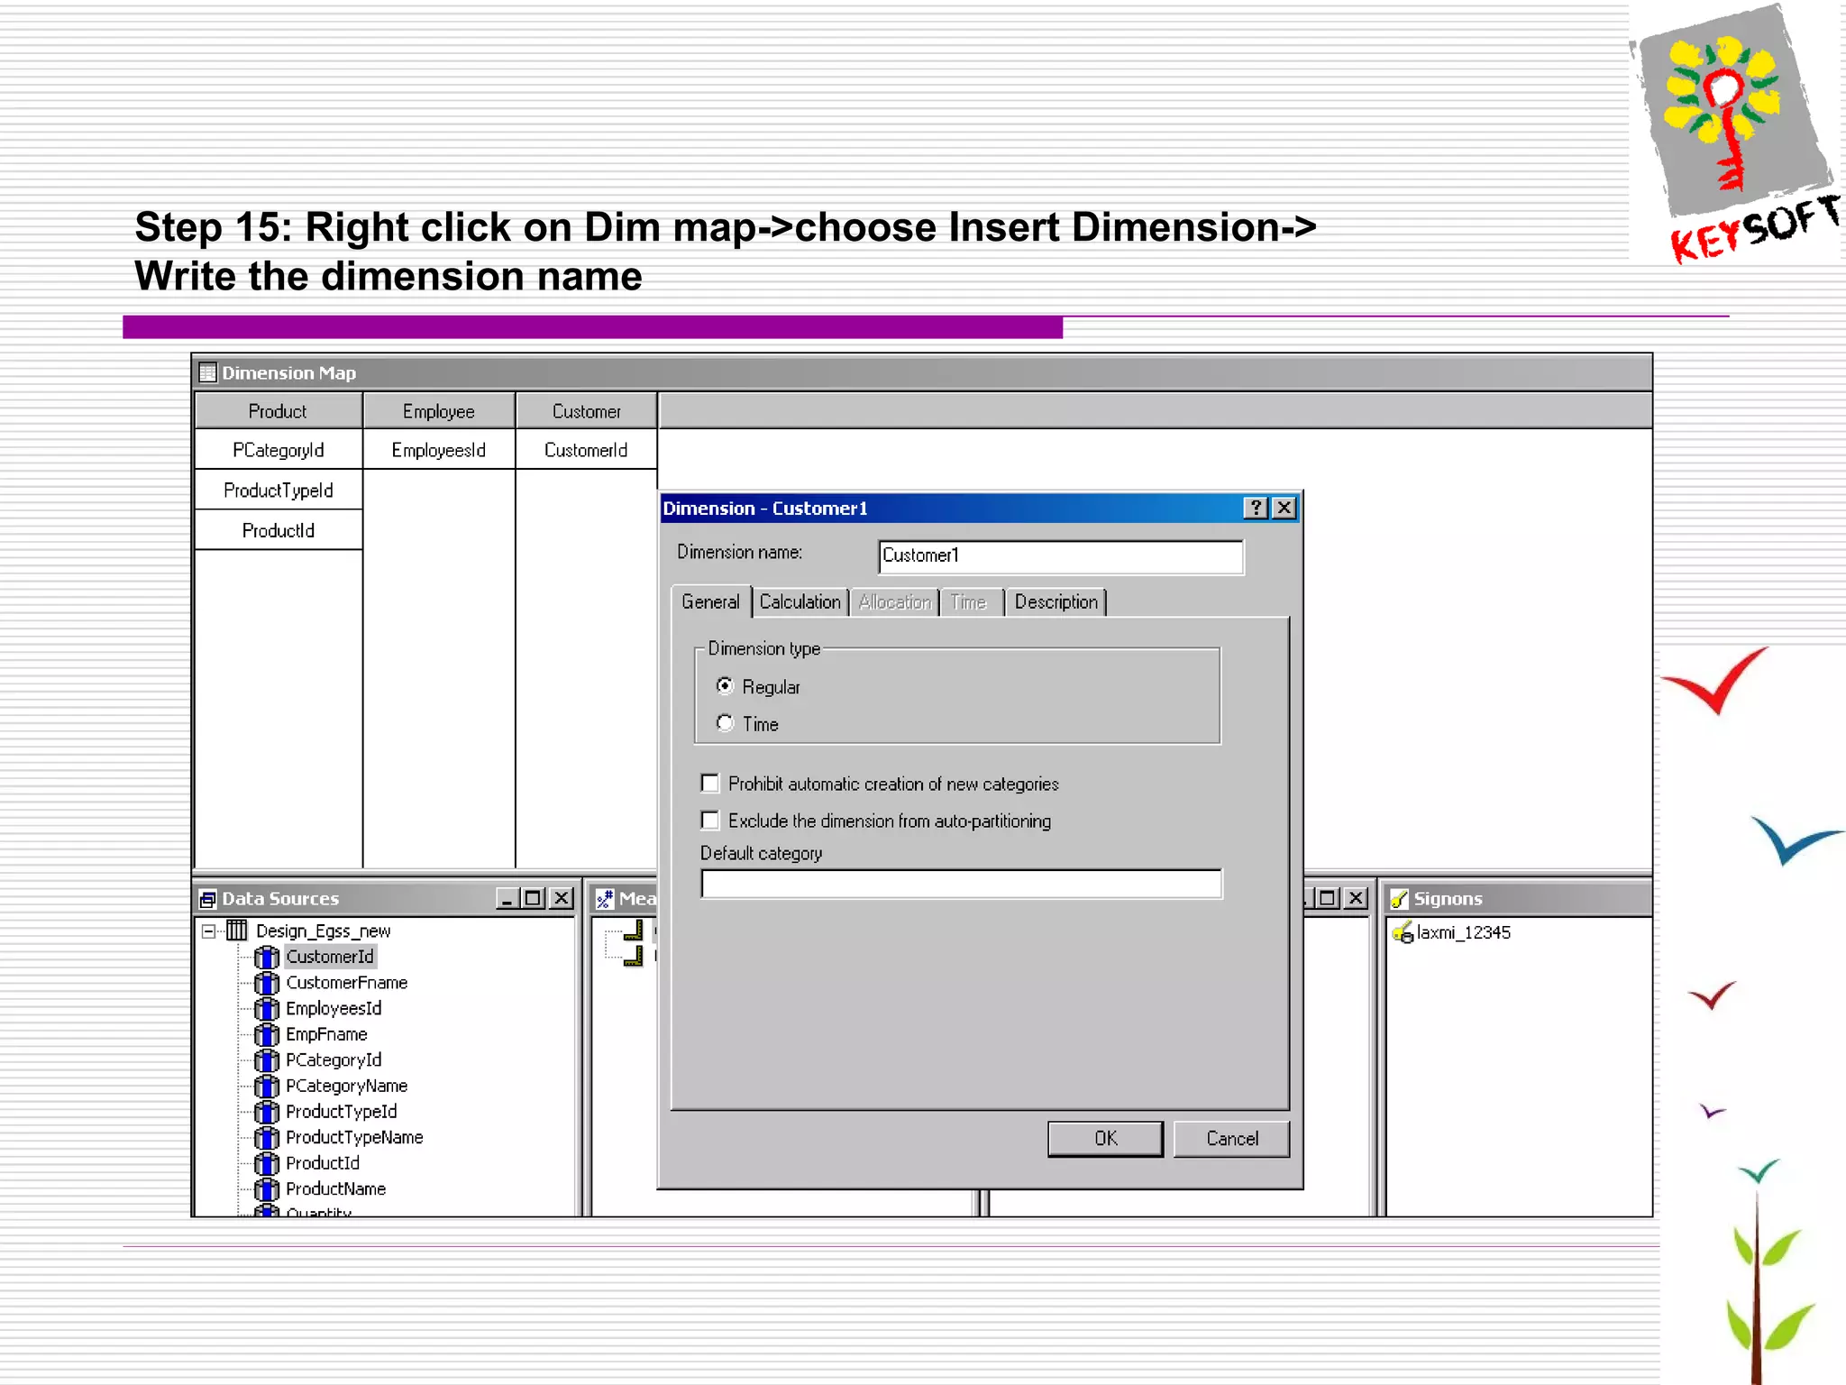1846x1385 pixels.
Task: Click the ProductName column icon
Action: tap(267, 1189)
